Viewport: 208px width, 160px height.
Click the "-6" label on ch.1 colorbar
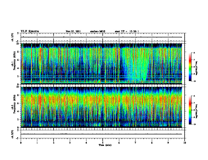click(194, 53)
